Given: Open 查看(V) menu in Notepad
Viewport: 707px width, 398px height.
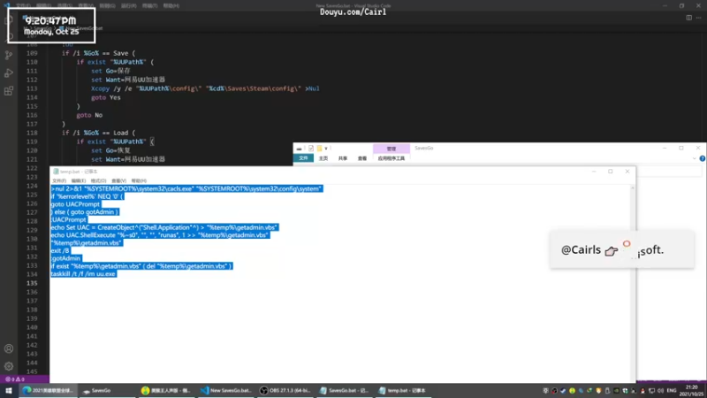Looking at the screenshot, I should pyautogui.click(x=118, y=180).
